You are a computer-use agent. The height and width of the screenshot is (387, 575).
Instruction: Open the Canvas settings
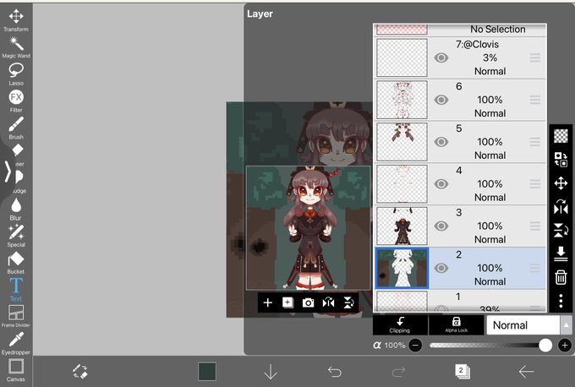(x=16, y=370)
